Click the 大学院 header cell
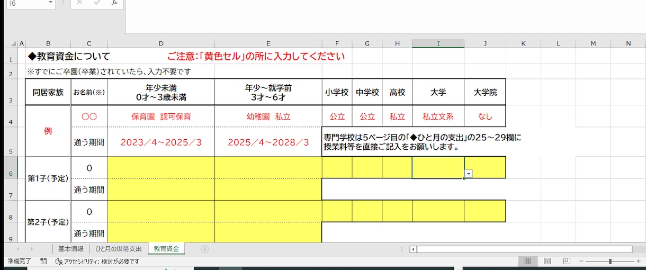Image resolution: width=646 pixels, height=270 pixels. [485, 92]
